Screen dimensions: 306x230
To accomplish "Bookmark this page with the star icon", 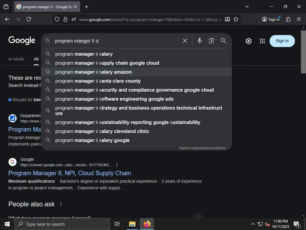I will point(236,19).
